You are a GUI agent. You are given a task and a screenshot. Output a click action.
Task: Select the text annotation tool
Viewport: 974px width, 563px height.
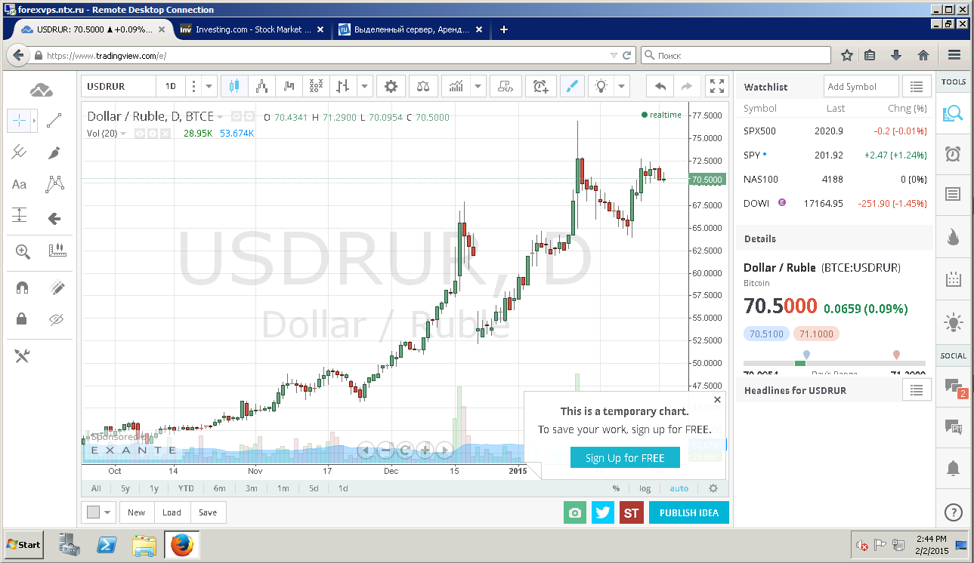tap(20, 184)
